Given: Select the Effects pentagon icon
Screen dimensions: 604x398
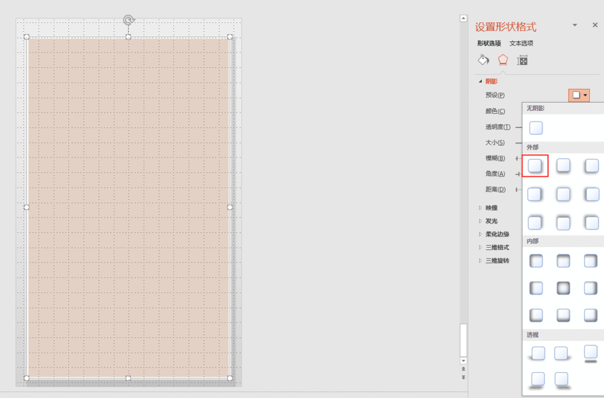Looking at the screenshot, I should [503, 60].
